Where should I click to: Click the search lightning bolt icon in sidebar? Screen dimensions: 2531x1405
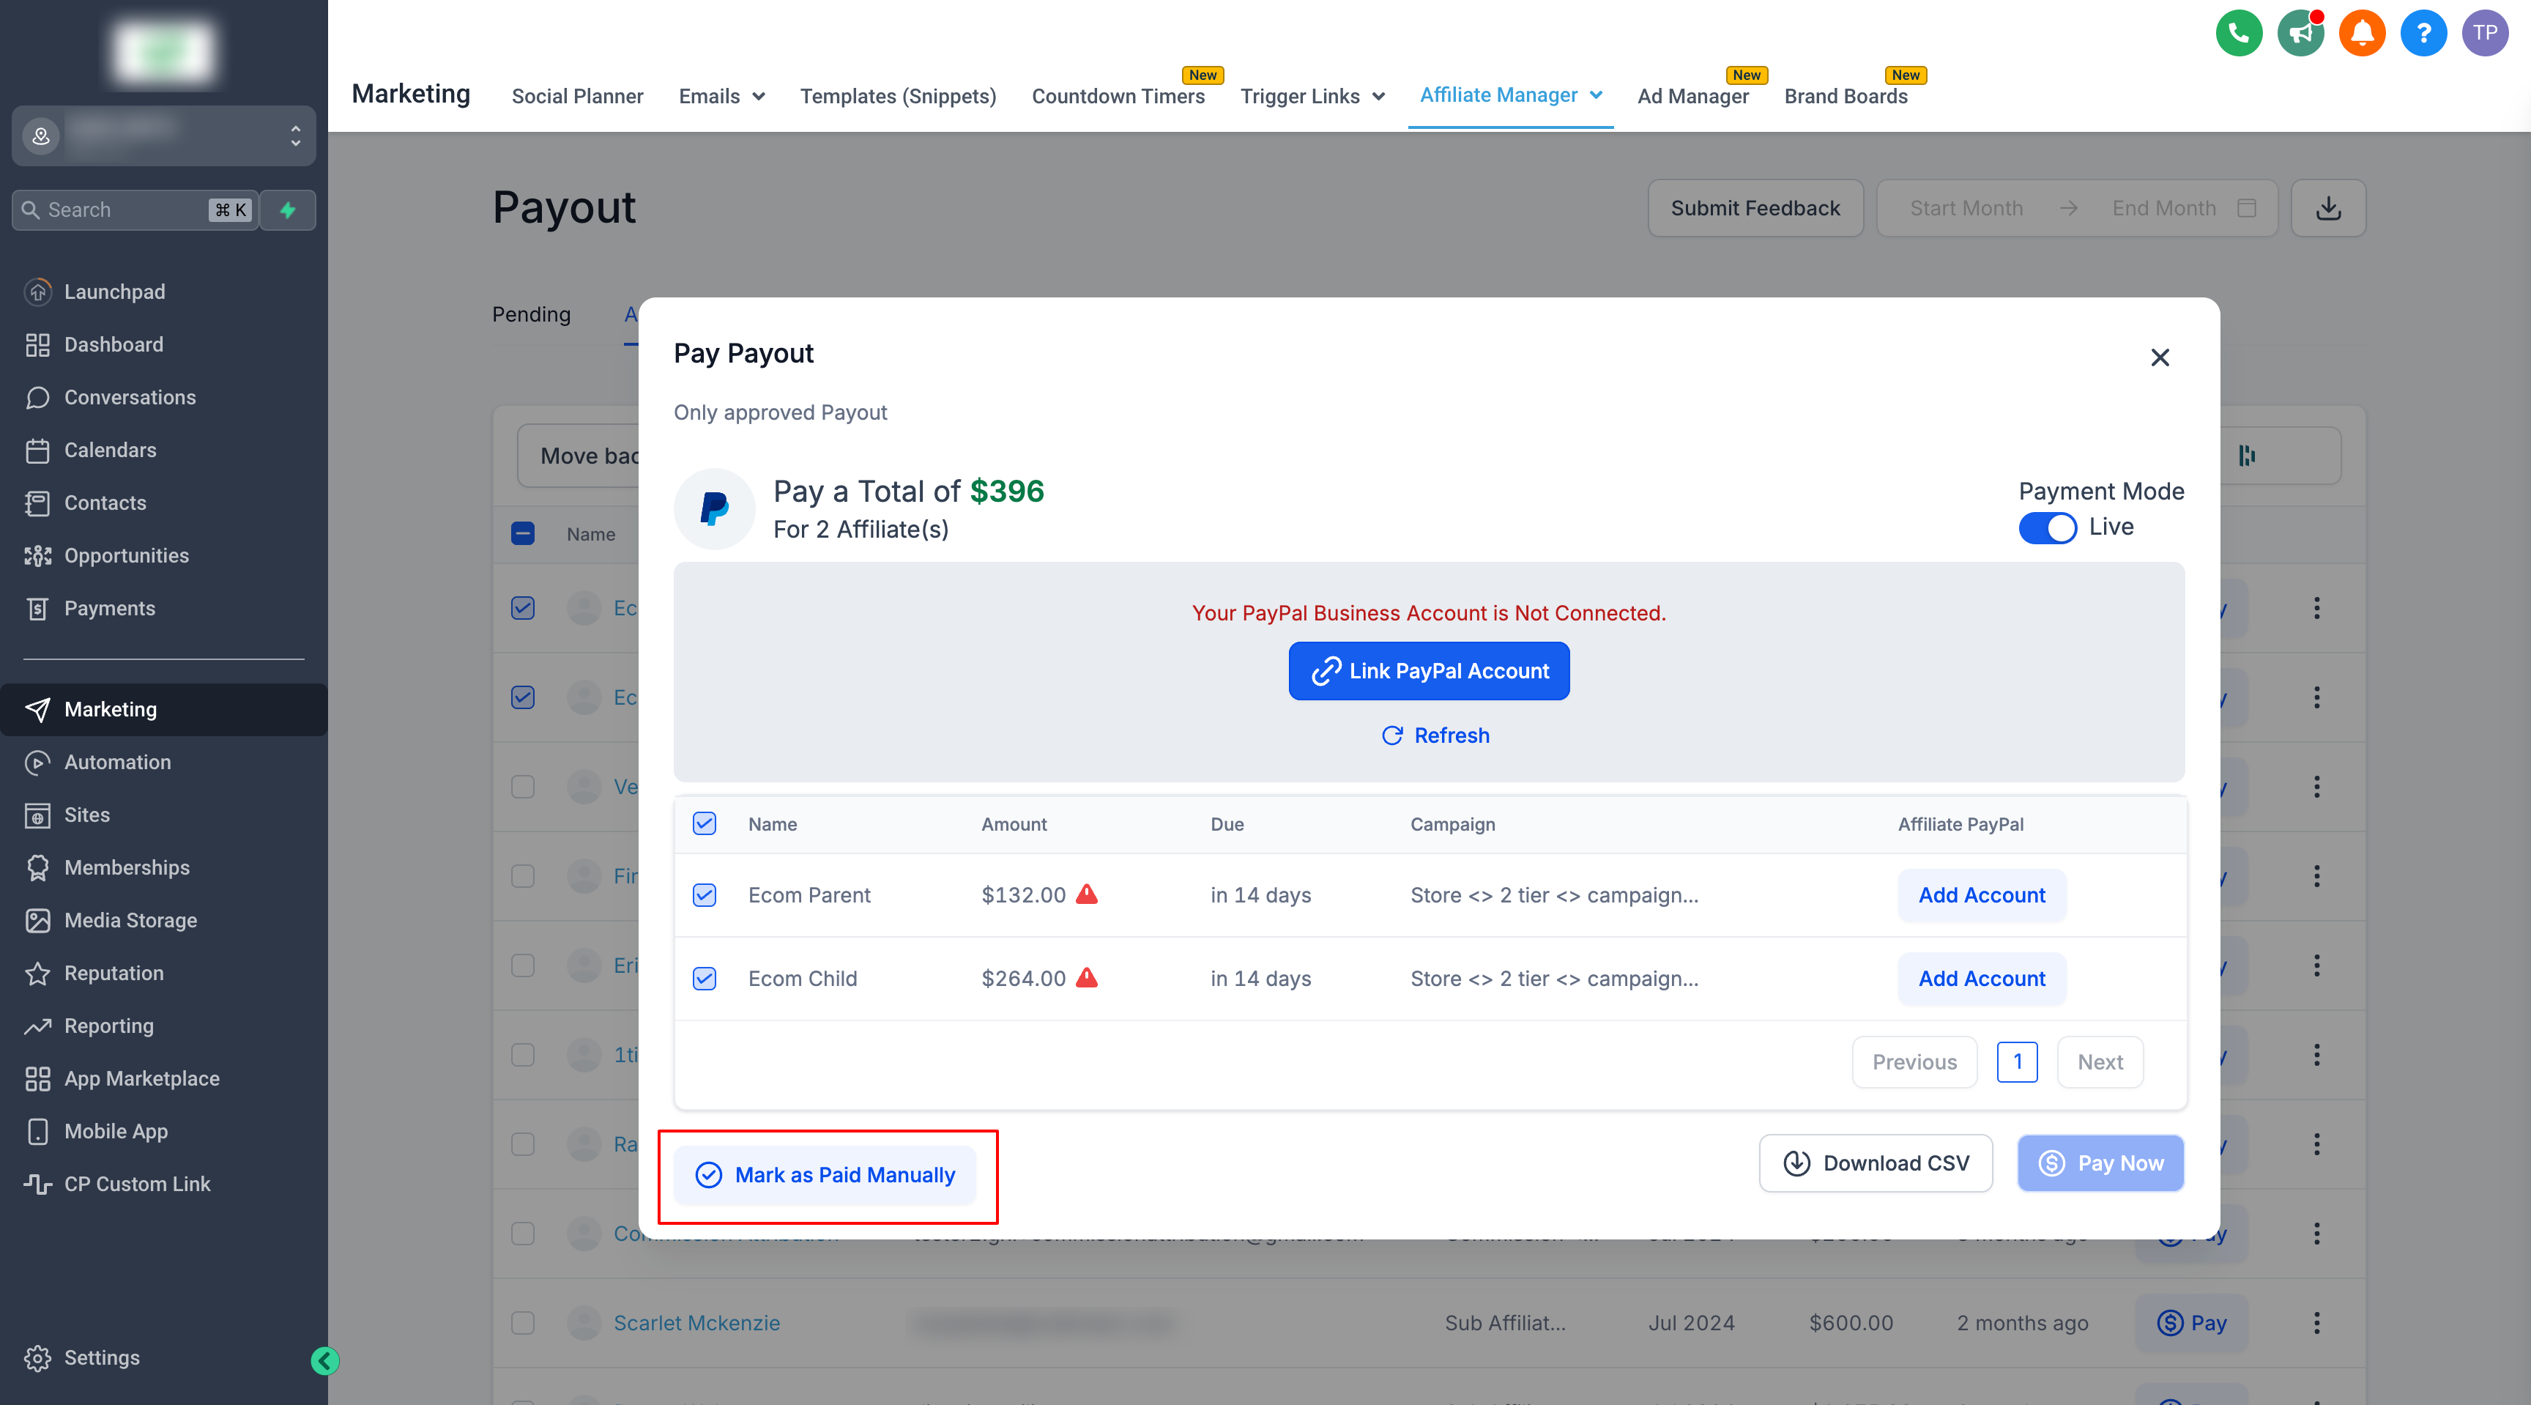[x=287, y=210]
